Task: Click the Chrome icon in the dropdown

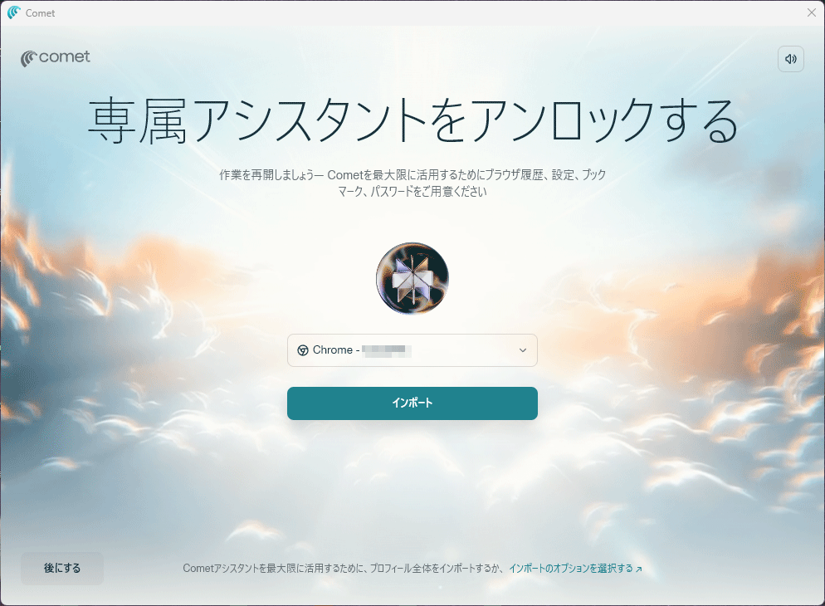Action: [x=303, y=350]
